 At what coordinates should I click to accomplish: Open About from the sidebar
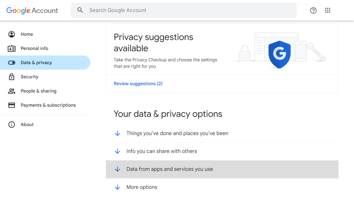click(27, 124)
